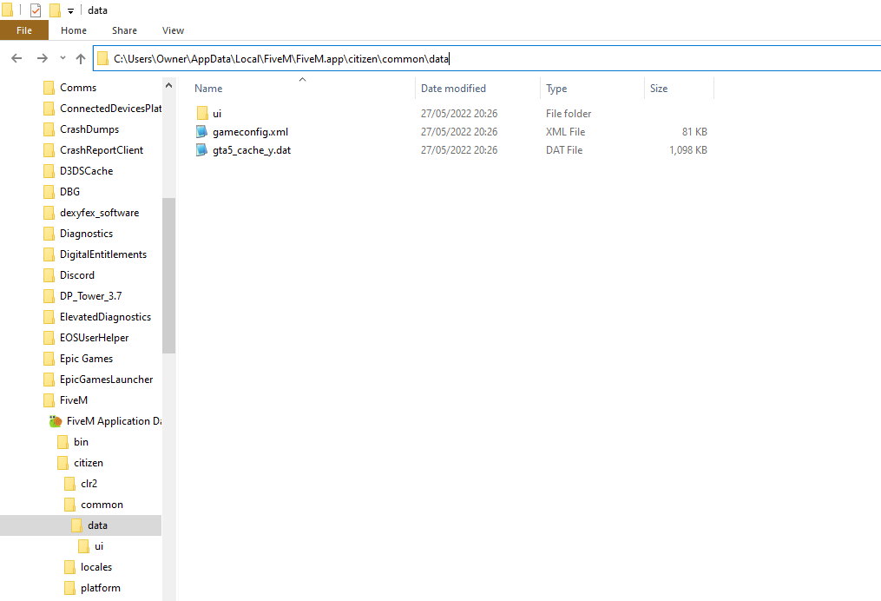Image resolution: width=881 pixels, height=601 pixels.
Task: Switch to the View ribbon tab
Action: (173, 30)
